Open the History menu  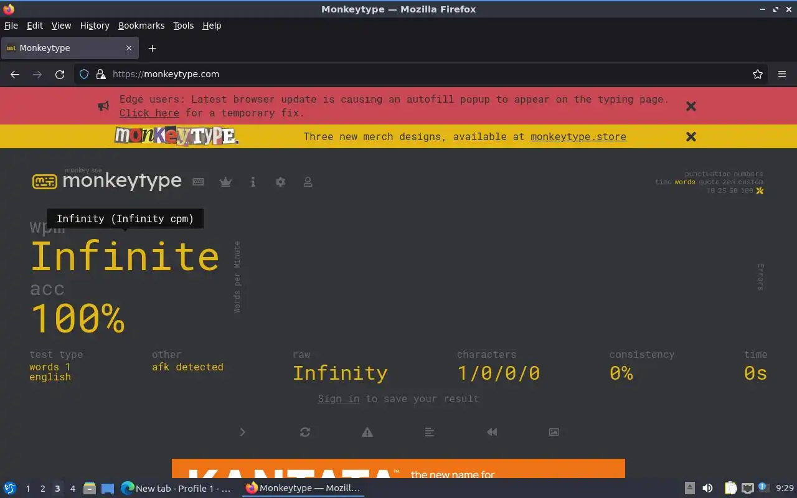95,26
